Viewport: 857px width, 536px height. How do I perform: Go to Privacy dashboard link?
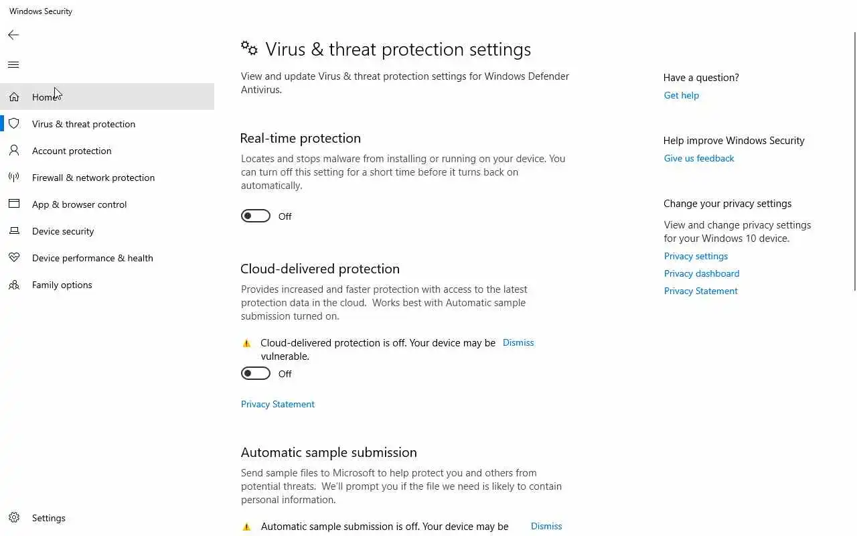pyautogui.click(x=702, y=273)
